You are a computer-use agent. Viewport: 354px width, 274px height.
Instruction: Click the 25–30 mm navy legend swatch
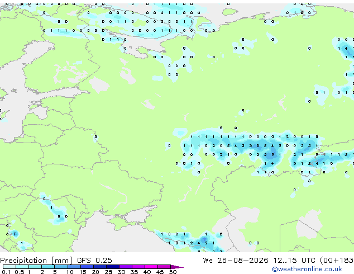[113, 267]
